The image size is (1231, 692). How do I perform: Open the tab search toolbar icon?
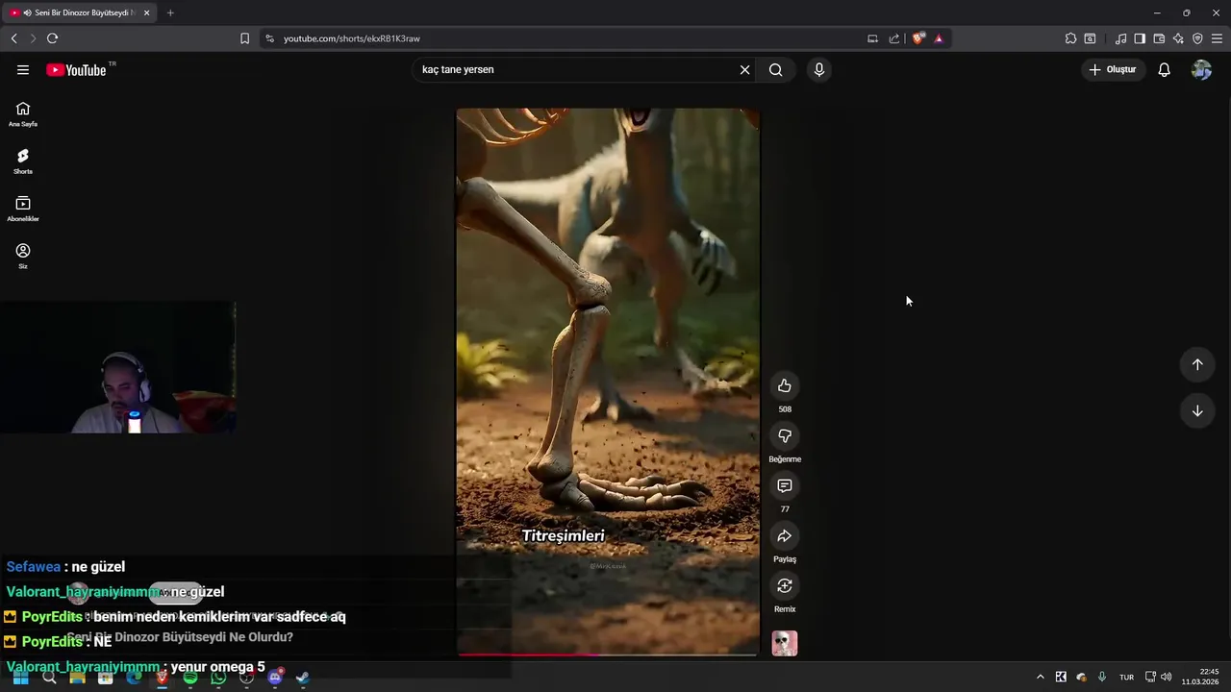[x=1090, y=38]
